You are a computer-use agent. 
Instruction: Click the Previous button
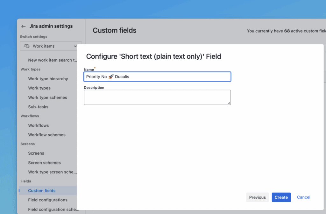point(257,197)
